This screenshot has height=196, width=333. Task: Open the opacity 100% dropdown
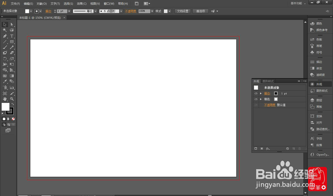152,11
